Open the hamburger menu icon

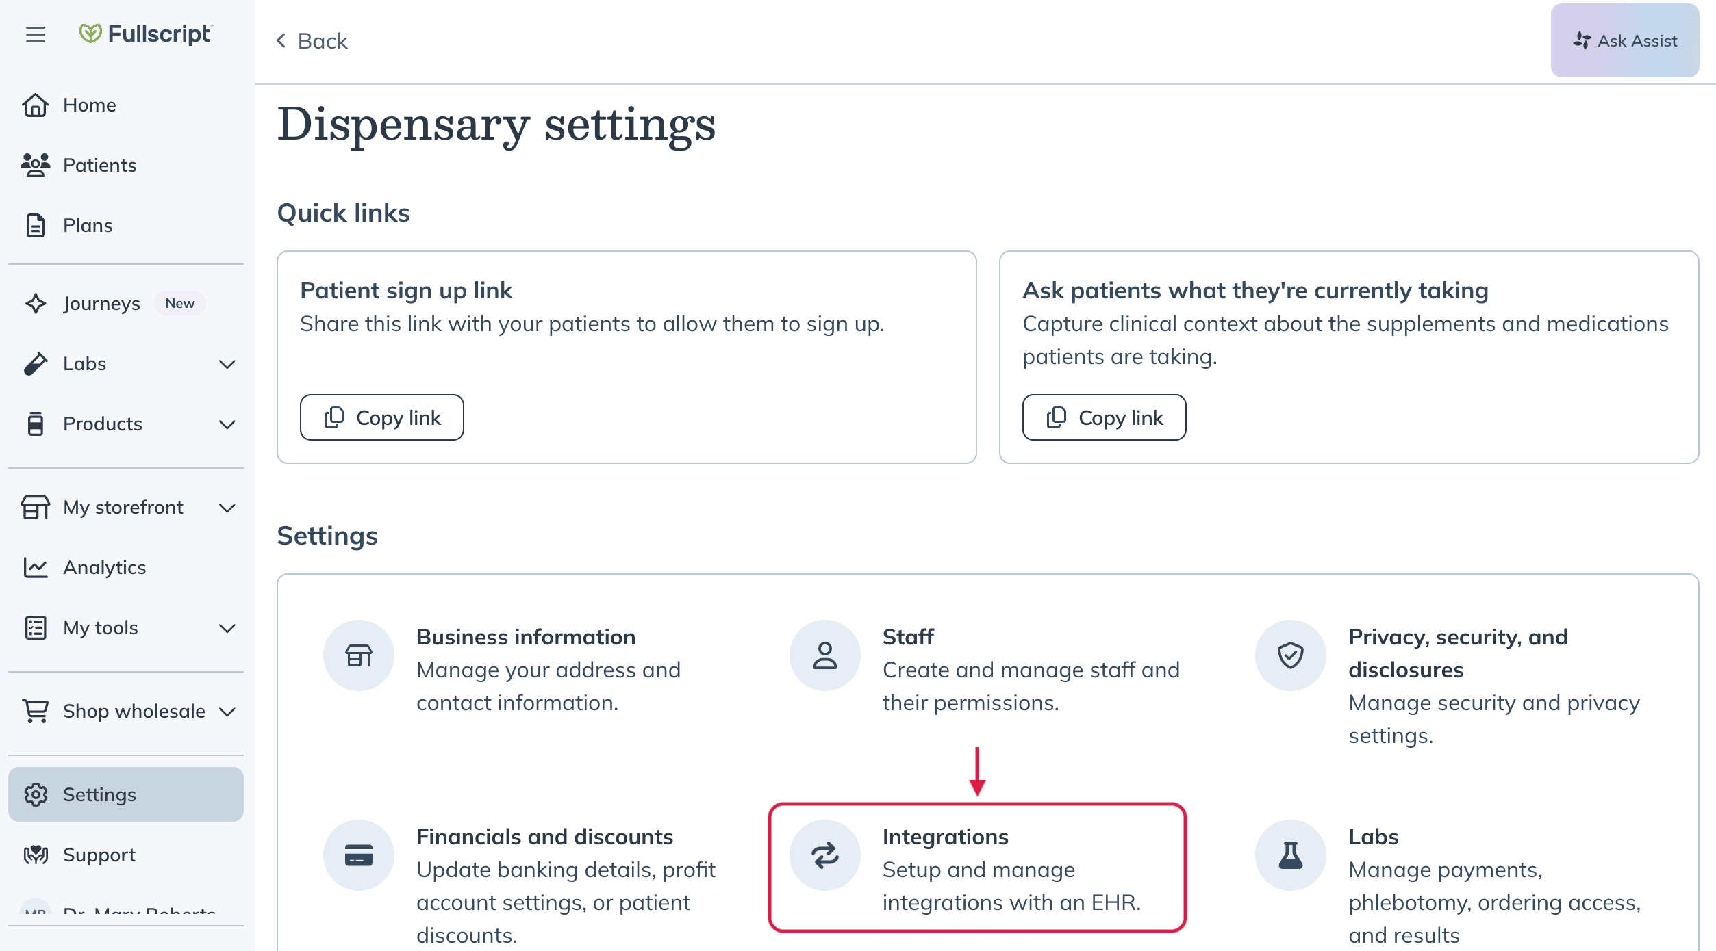point(36,34)
